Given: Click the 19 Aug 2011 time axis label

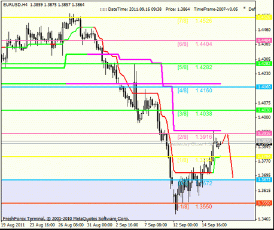Looking at the screenshot, I should [x=13, y=225].
